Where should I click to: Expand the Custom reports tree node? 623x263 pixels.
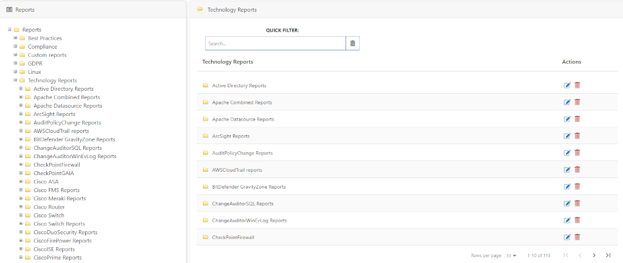(15, 54)
